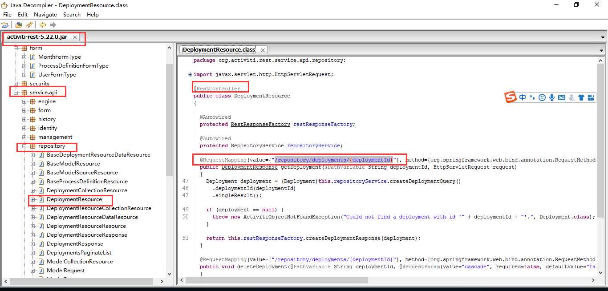Select BaseModelSourceResource in the tree
This screenshot has height=291, width=608.
point(82,173)
